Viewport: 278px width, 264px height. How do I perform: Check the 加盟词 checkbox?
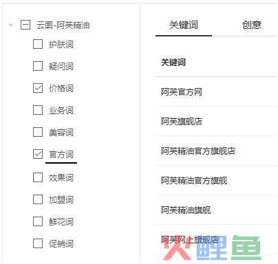tap(38, 199)
